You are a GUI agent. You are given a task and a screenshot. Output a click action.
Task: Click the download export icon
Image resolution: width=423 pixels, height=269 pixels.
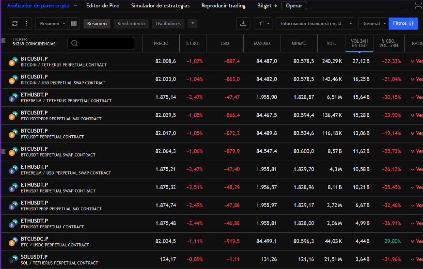tap(243, 23)
